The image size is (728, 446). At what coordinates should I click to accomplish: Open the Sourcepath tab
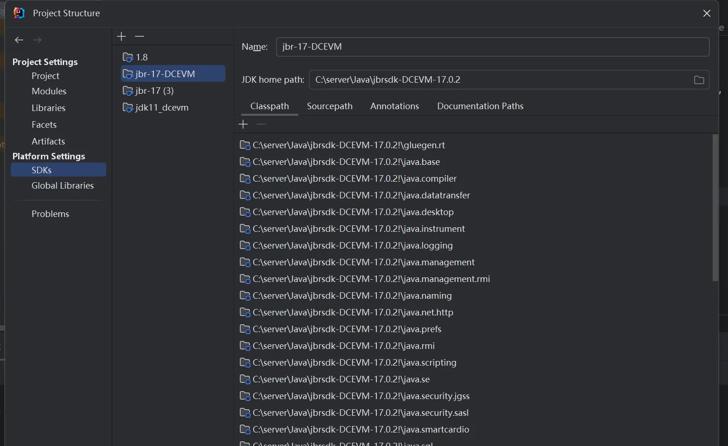[x=330, y=106]
